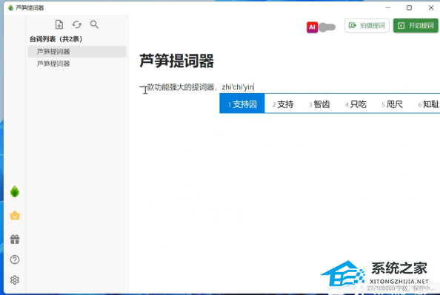Click the 芦笋提词器 title heading
Viewport: 440px width, 295px height.
[177, 61]
